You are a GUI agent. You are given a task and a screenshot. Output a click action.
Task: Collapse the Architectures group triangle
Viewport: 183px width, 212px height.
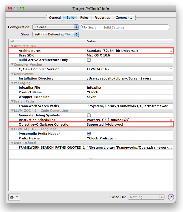point(12,46)
